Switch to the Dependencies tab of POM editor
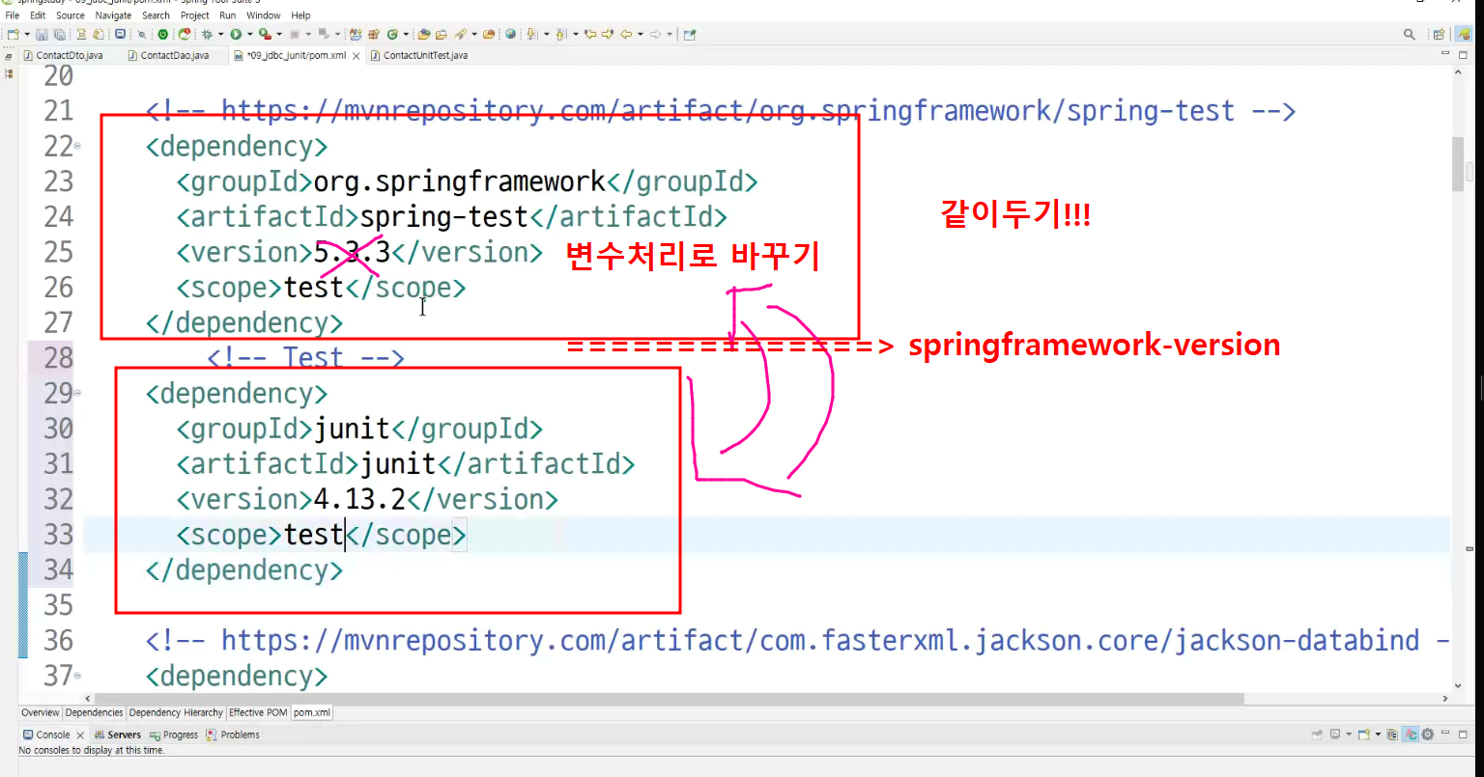The width and height of the screenshot is (1484, 777). (95, 712)
